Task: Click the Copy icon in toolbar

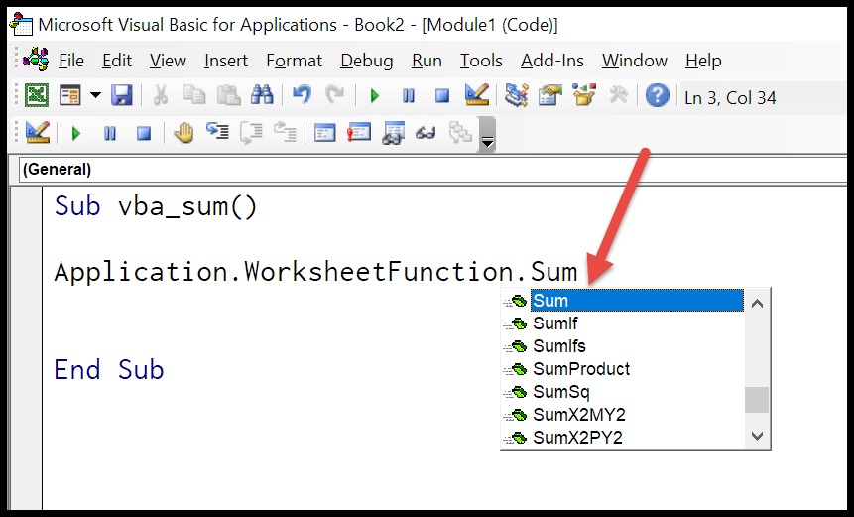Action: click(194, 96)
